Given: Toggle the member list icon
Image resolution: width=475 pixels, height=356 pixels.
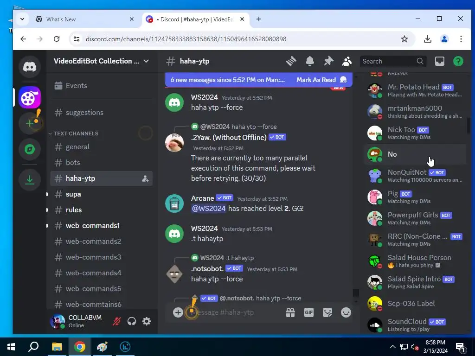Looking at the screenshot, I should point(347,61).
